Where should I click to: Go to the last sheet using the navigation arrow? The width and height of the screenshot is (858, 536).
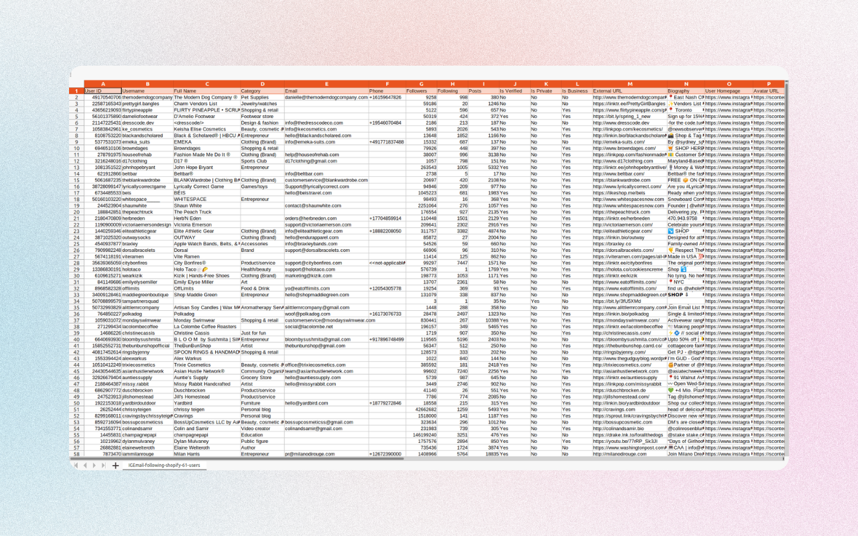(103, 465)
